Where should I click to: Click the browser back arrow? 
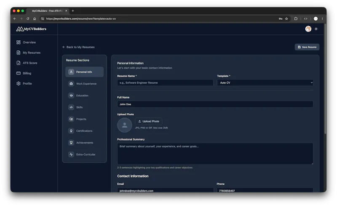[15, 18]
